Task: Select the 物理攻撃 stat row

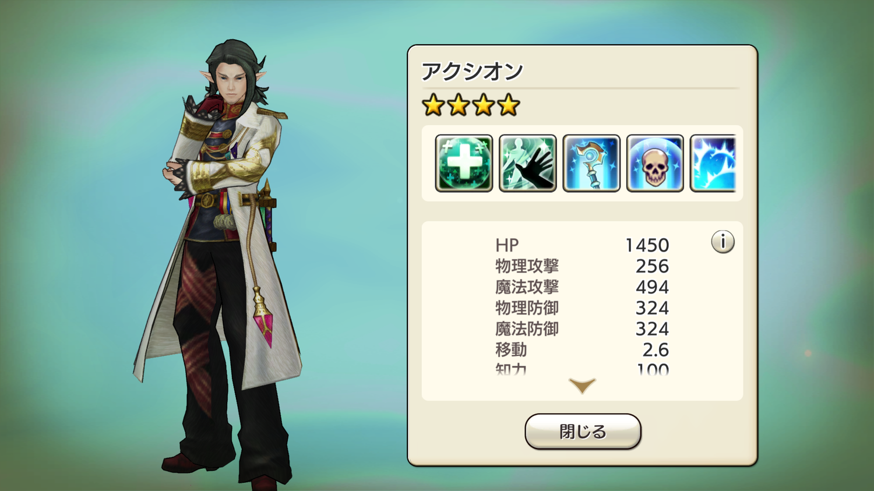Action: click(582, 266)
